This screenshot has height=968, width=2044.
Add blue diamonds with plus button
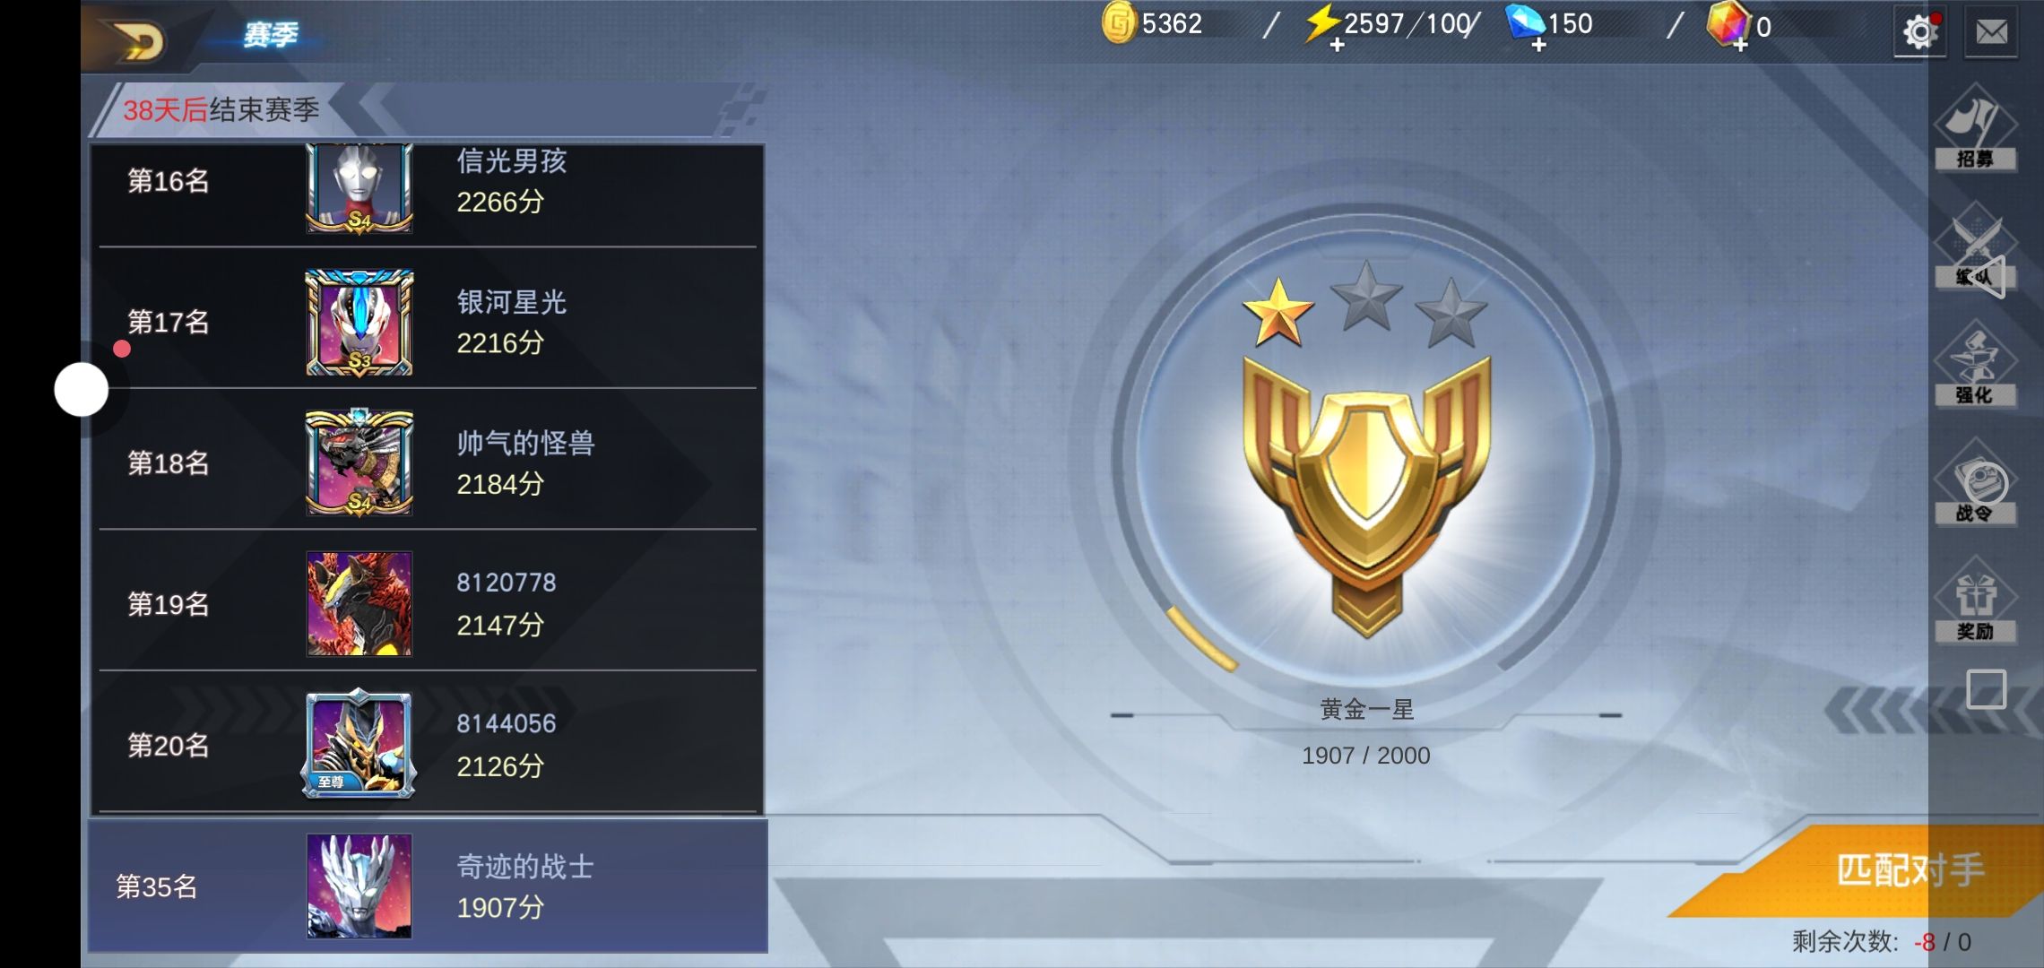click(1538, 45)
